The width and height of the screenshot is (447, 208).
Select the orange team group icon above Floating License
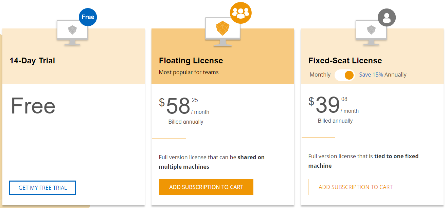tap(240, 13)
